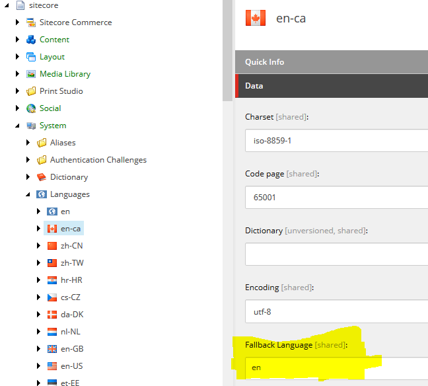Click the zh-CN China flag icon

pyautogui.click(x=52, y=246)
